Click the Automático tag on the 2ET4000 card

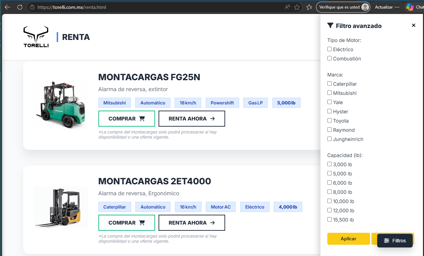click(153, 207)
